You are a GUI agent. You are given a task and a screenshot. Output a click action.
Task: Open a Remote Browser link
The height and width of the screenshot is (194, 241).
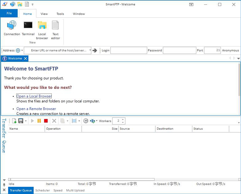coord(36,109)
